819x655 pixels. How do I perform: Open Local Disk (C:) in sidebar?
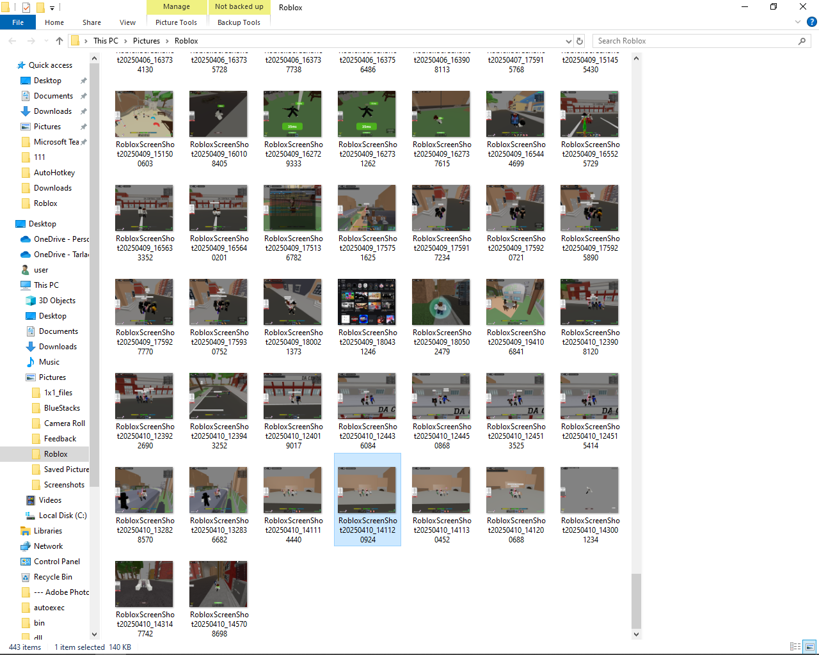tap(63, 516)
